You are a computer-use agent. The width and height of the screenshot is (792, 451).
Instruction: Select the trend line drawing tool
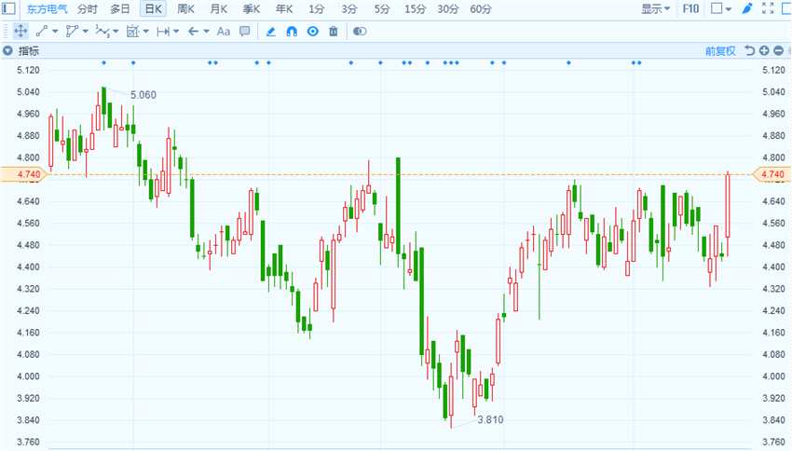point(41,32)
